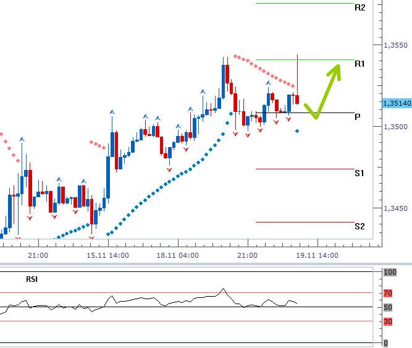Select the green R2 horizontal line
The height and width of the screenshot is (348, 412).
305,4
